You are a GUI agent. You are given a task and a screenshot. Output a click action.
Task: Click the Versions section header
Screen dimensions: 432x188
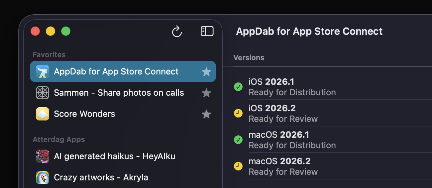249,58
